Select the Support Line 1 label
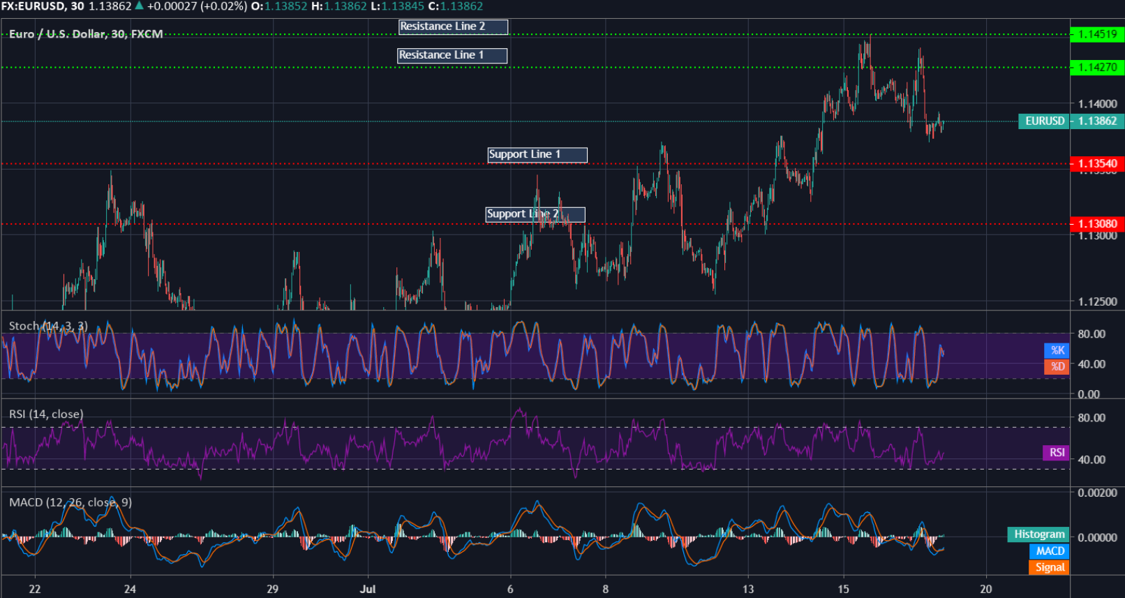The image size is (1125, 598). (x=537, y=155)
